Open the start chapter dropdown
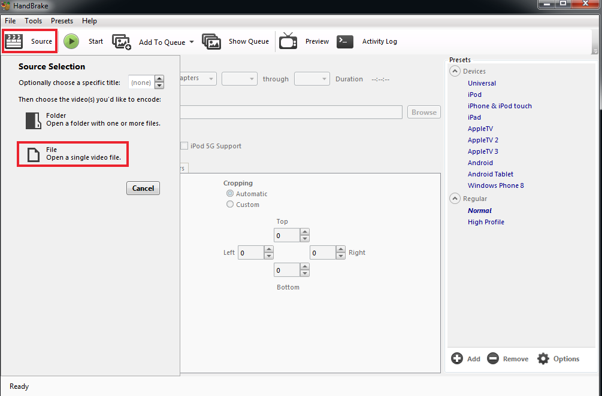The width and height of the screenshot is (602, 396). (240, 78)
